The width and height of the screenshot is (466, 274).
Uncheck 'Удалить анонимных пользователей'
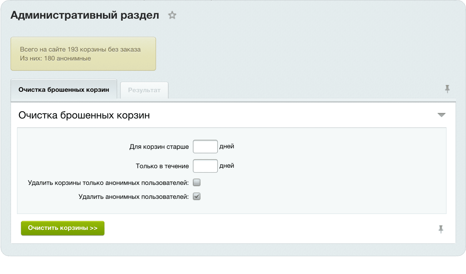point(196,196)
